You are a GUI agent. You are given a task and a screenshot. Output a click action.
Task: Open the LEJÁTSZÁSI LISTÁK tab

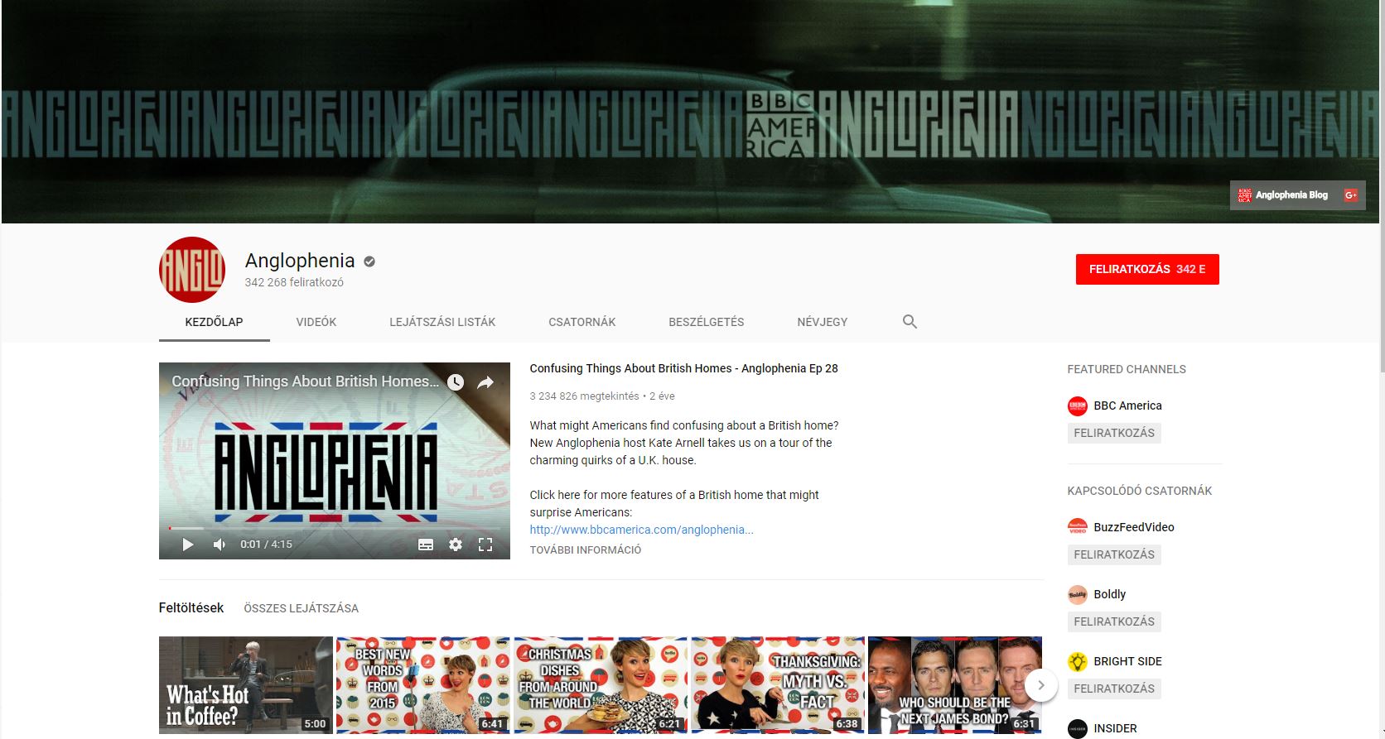[442, 322]
